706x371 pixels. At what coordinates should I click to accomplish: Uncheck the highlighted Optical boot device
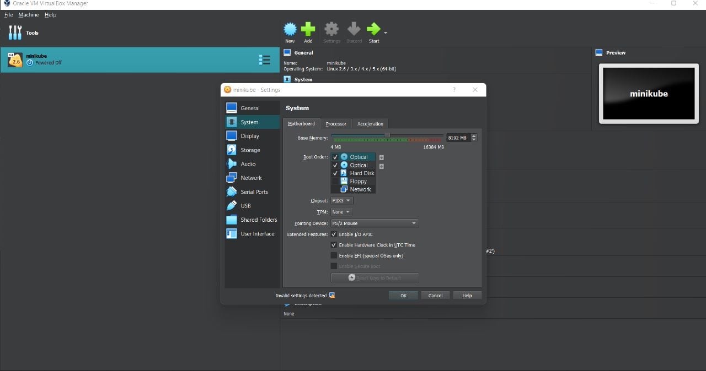tap(335, 157)
